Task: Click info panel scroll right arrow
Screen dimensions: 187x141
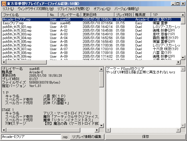Action: (x=97, y=130)
